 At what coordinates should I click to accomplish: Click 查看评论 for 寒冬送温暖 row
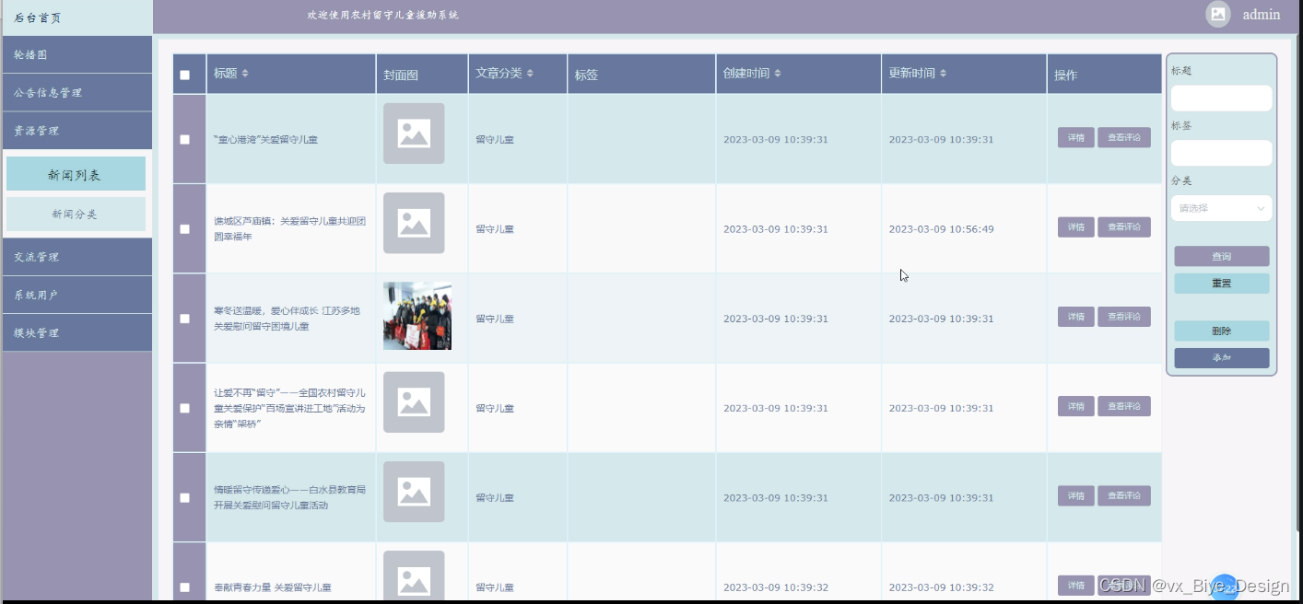click(1123, 317)
